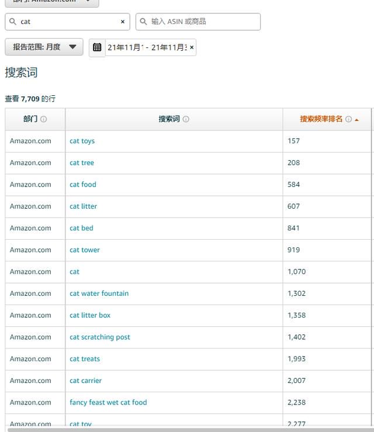This screenshot has height=432, width=374.
Task: Select rank value 607 in cat litter row
Action: (293, 206)
